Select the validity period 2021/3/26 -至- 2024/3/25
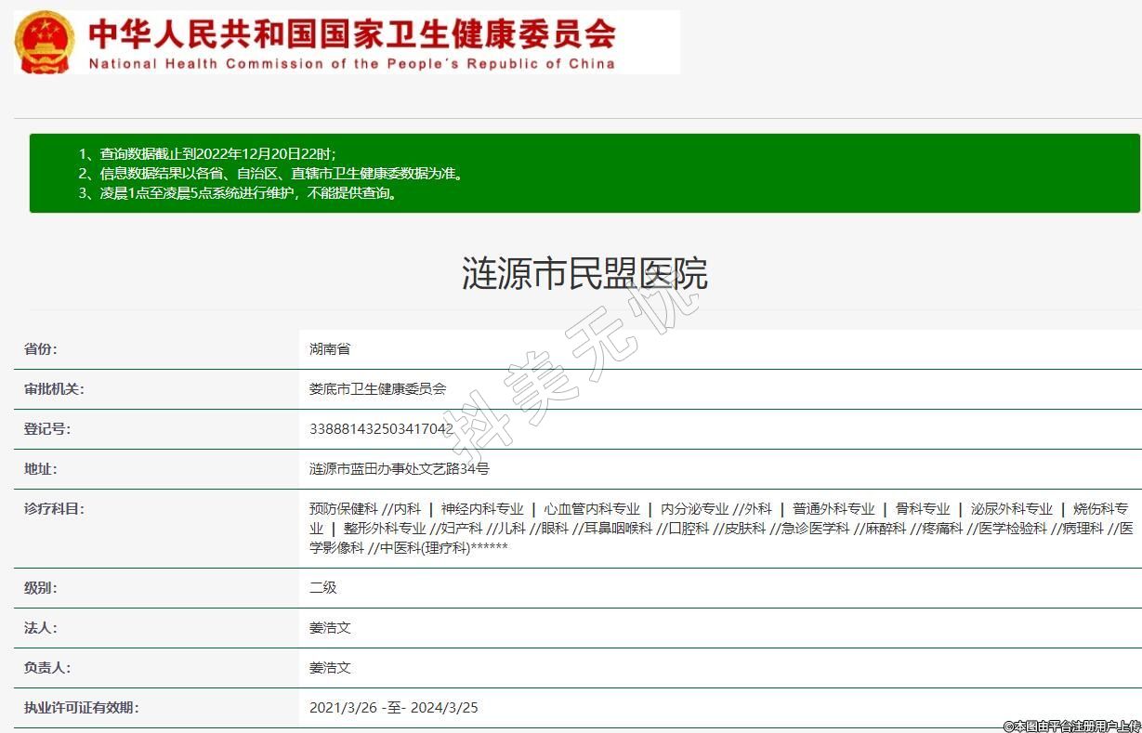The height and width of the screenshot is (733, 1142). pos(393,708)
